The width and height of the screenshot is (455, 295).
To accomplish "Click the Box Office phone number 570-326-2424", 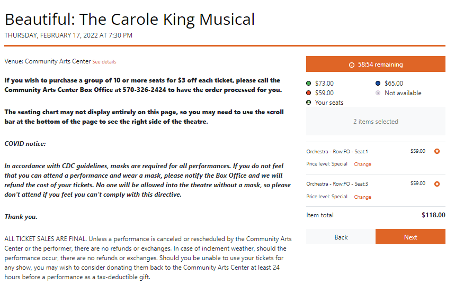I will 144,90.
